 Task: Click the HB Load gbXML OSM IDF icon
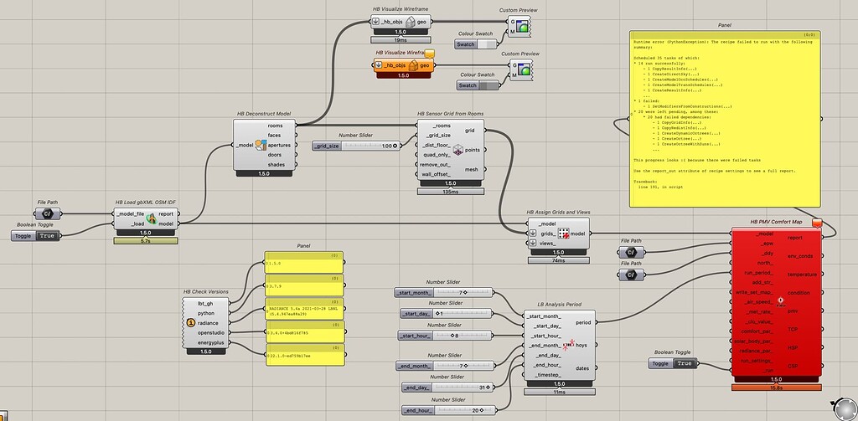[x=152, y=218]
